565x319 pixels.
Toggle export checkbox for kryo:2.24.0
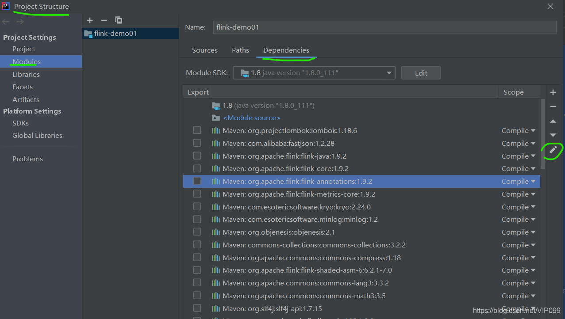[x=197, y=206]
